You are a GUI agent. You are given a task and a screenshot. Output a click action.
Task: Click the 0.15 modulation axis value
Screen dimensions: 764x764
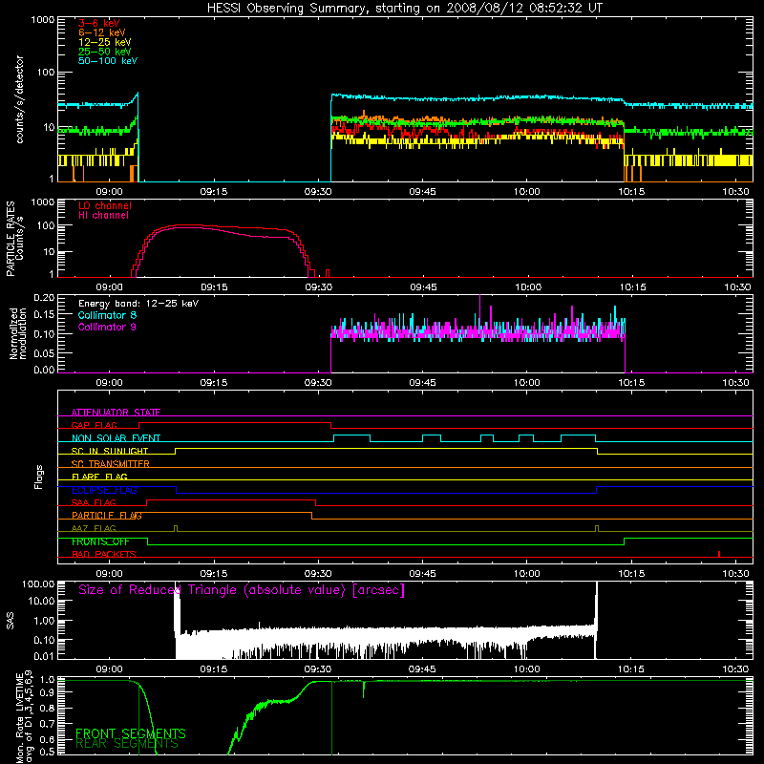[x=44, y=315]
